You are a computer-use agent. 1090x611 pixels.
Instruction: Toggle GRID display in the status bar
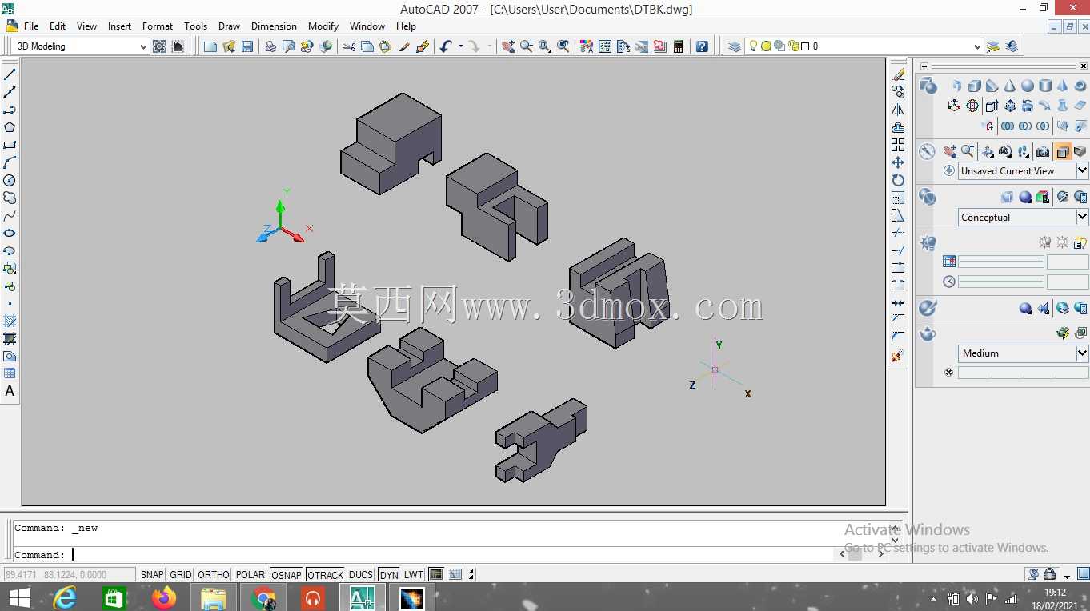coord(181,574)
